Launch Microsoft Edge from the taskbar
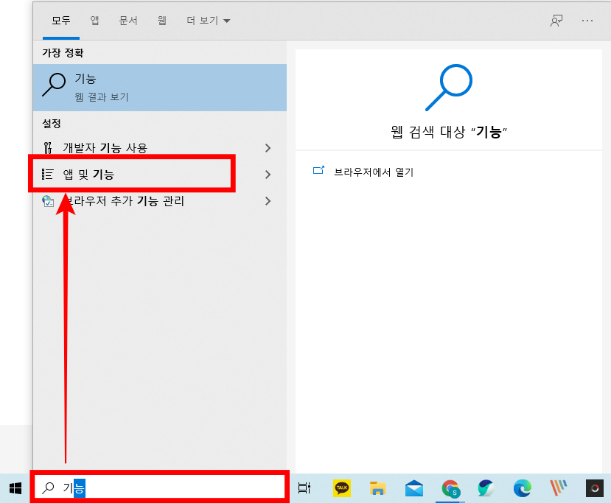The width and height of the screenshot is (611, 503). (522, 488)
